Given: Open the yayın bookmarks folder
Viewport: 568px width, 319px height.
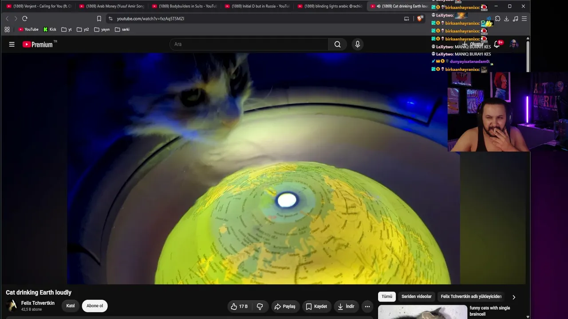Looking at the screenshot, I should pos(102,30).
